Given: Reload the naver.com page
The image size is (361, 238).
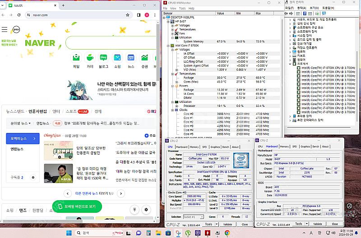Looking at the screenshot, I should tap(19, 15).
